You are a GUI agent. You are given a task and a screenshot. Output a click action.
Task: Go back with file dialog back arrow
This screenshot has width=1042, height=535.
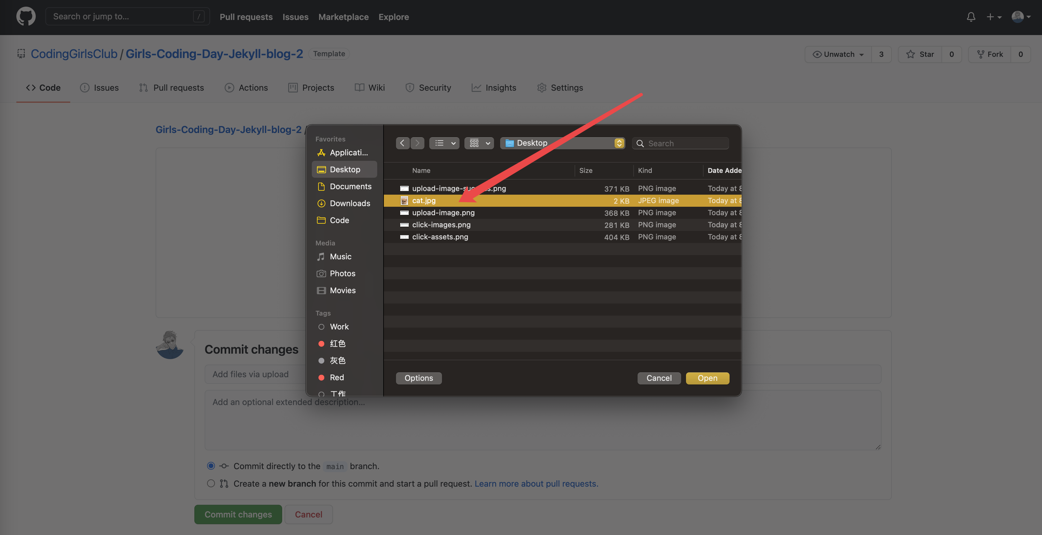[x=402, y=143]
